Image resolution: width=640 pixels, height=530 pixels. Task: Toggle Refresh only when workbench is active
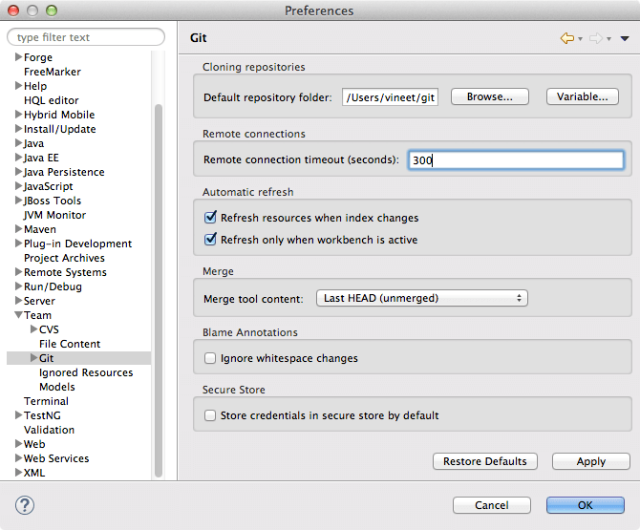point(211,240)
